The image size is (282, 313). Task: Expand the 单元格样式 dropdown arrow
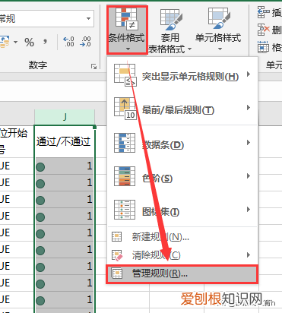pos(220,49)
